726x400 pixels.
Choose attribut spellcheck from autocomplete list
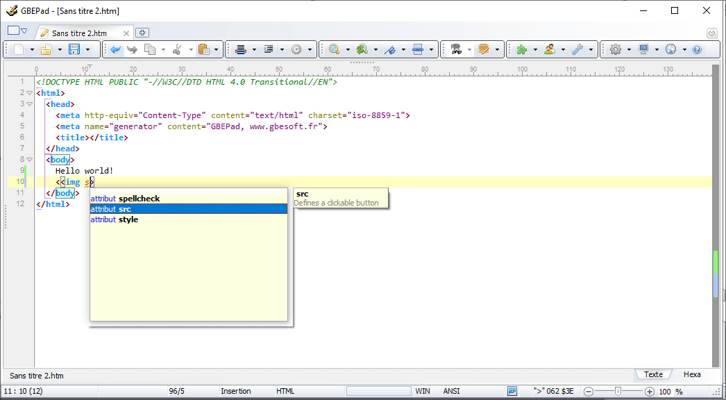189,199
